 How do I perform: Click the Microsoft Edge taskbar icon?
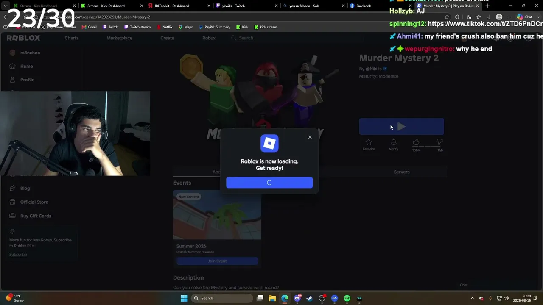point(285,298)
